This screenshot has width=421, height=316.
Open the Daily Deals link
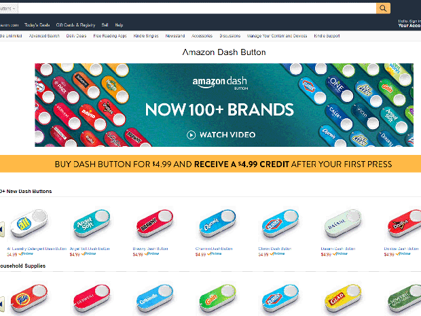tap(76, 36)
